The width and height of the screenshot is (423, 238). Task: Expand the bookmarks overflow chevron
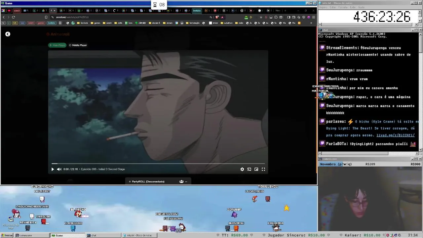[x=311, y=23]
